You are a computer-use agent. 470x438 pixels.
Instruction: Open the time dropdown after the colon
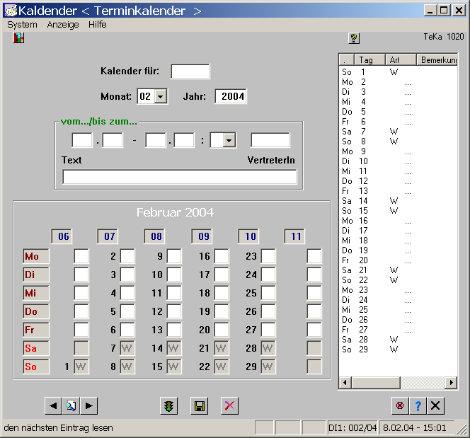coord(229,141)
